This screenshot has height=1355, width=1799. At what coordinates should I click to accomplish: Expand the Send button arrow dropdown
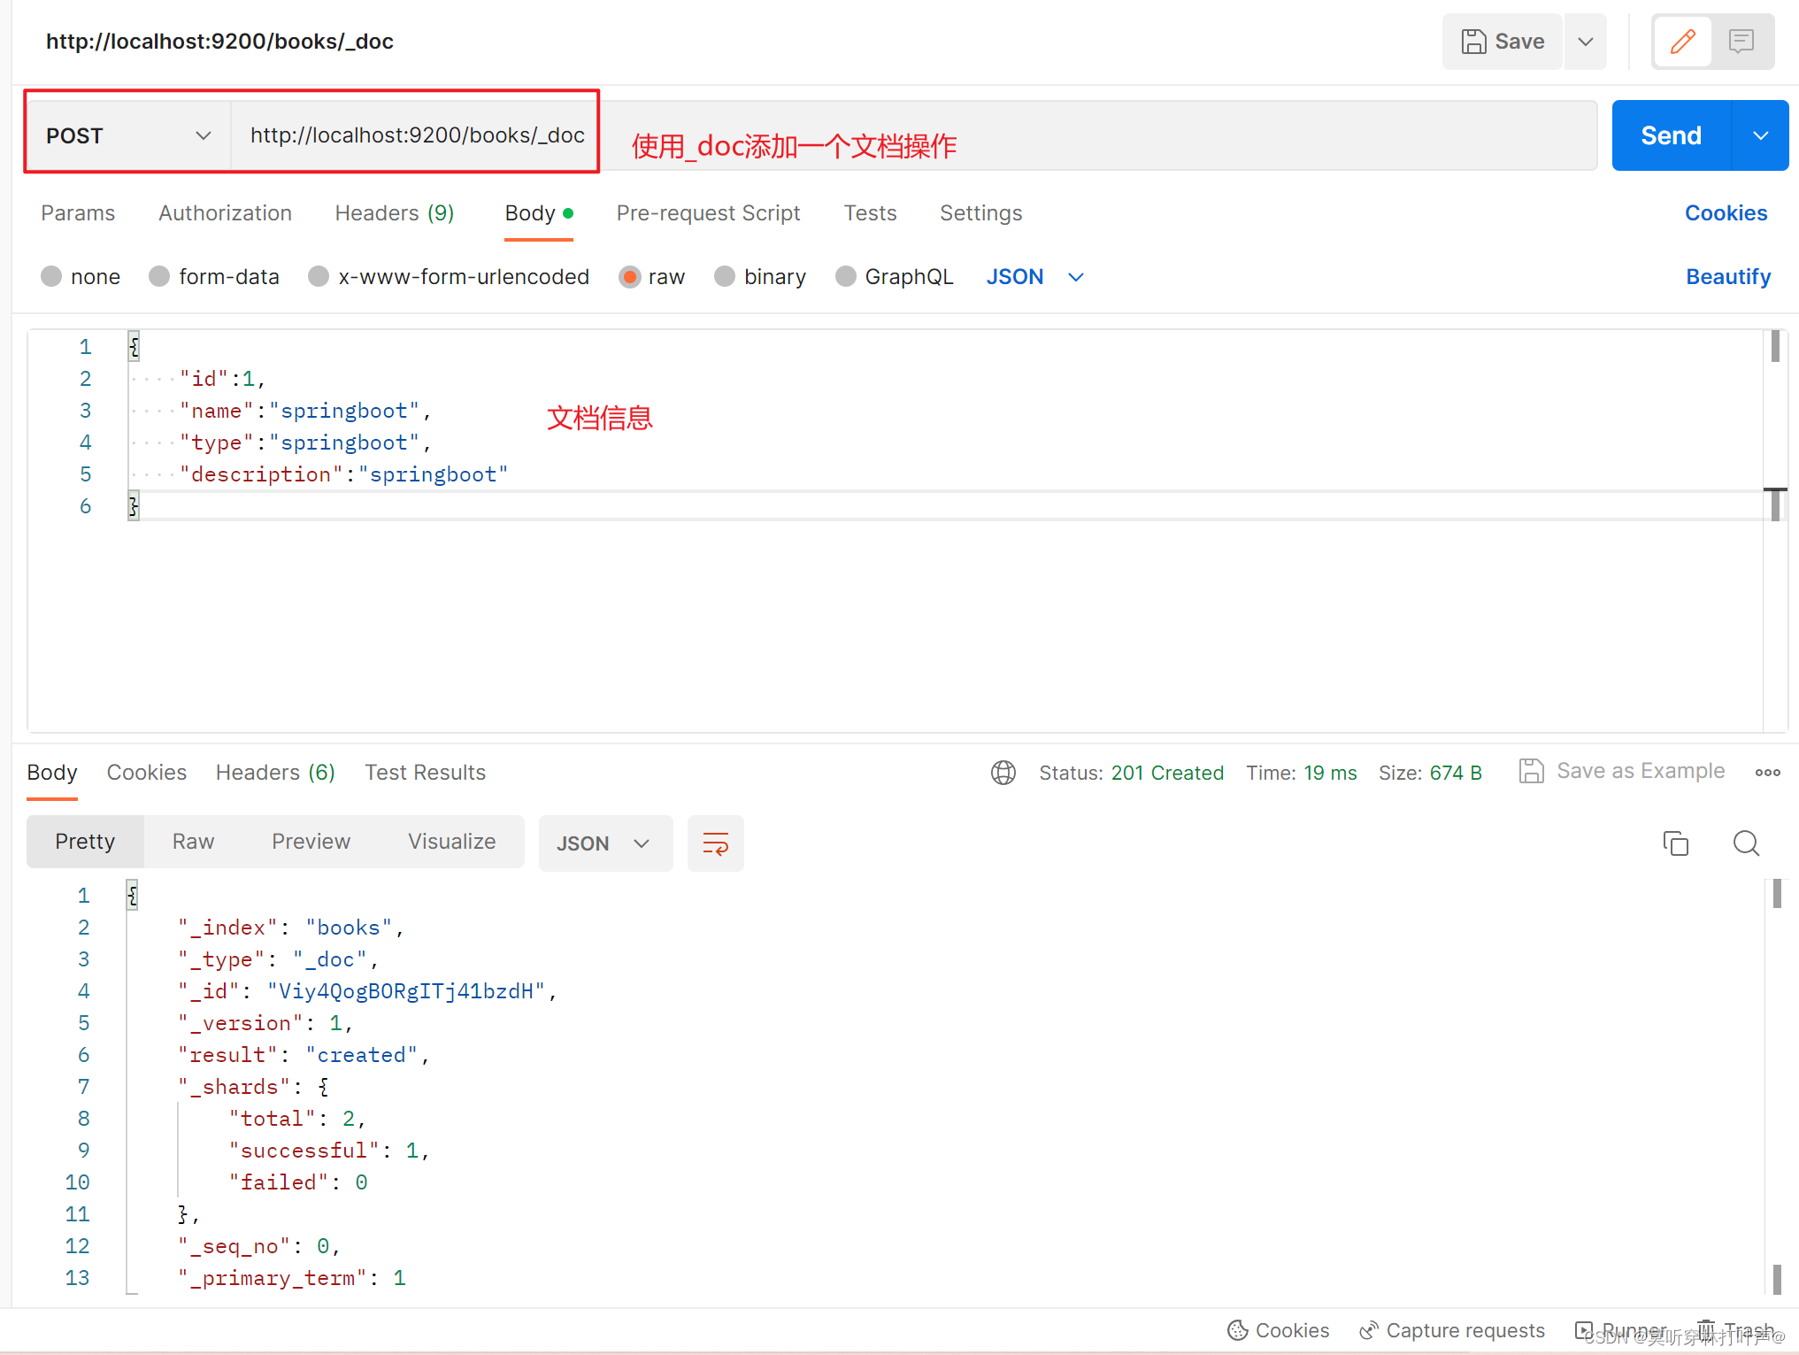[x=1760, y=135]
